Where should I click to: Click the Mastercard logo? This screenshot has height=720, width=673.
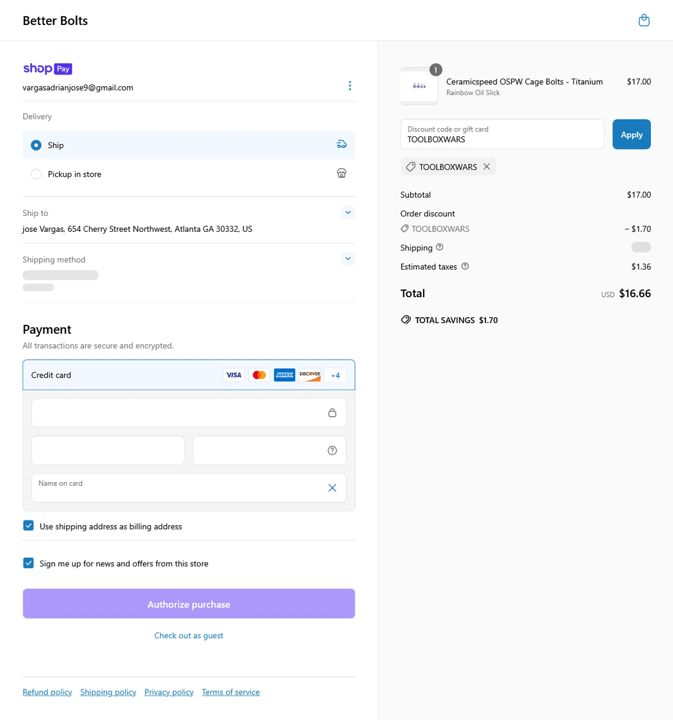tap(259, 375)
